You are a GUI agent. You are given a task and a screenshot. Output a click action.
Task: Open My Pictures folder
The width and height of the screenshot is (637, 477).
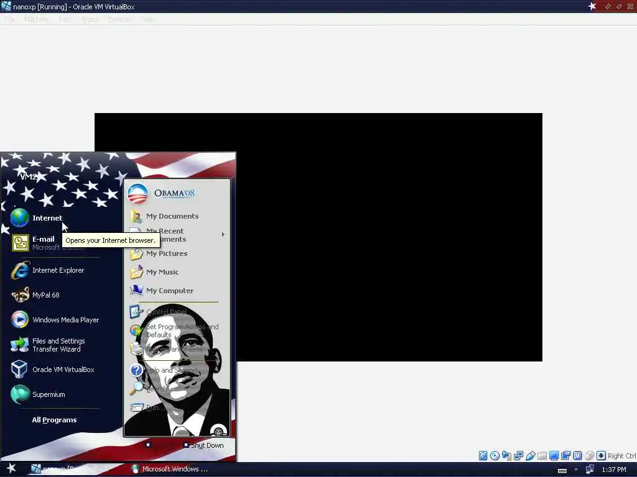click(x=177, y=253)
